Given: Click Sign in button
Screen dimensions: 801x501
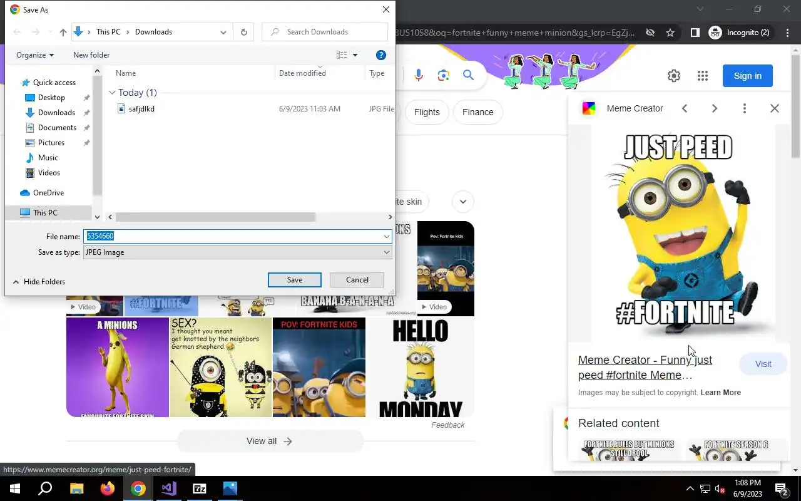Looking at the screenshot, I should tap(748, 76).
